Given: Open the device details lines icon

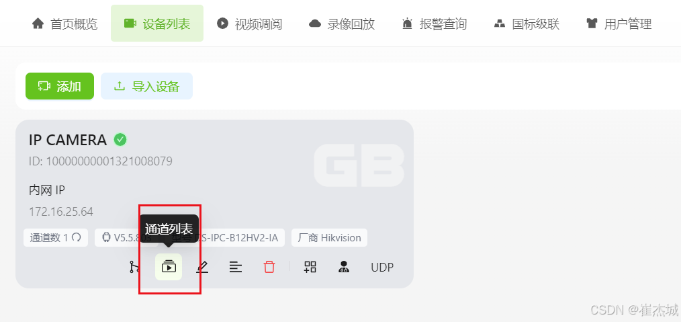Looking at the screenshot, I should [236, 267].
